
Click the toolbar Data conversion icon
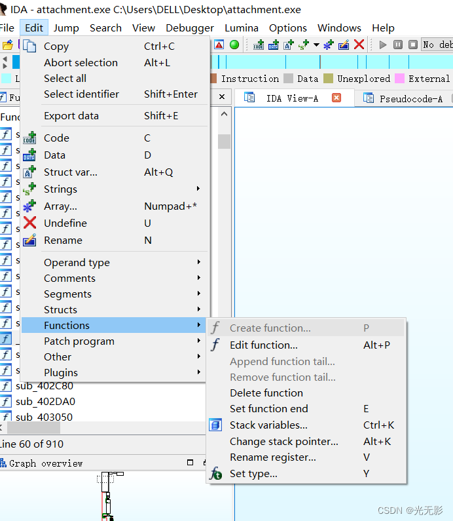tap(274, 45)
